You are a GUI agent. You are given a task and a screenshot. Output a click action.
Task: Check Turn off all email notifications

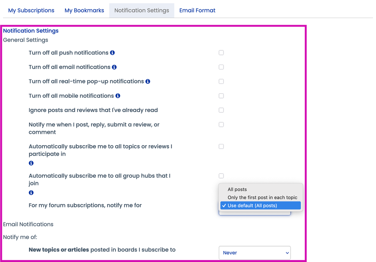pyautogui.click(x=221, y=67)
